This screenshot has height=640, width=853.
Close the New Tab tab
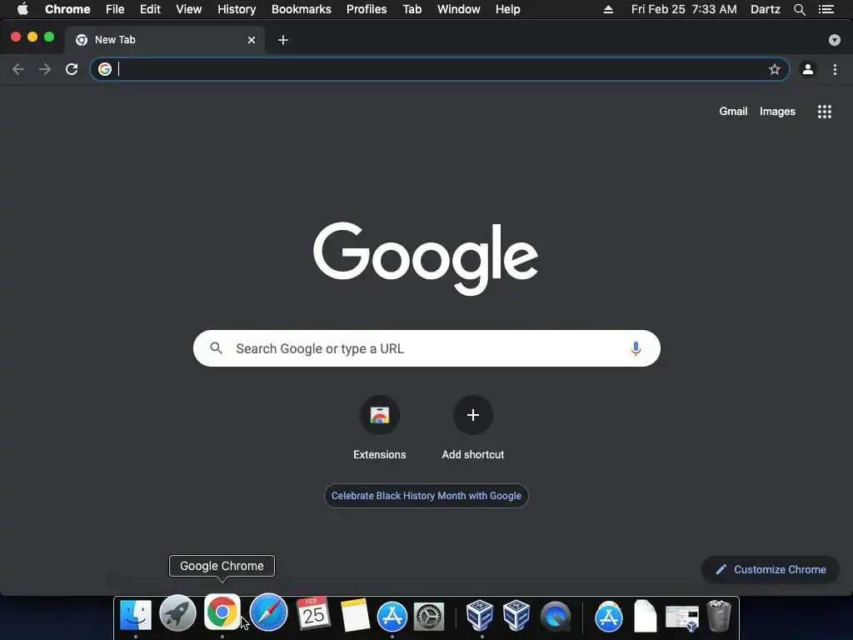tap(252, 40)
